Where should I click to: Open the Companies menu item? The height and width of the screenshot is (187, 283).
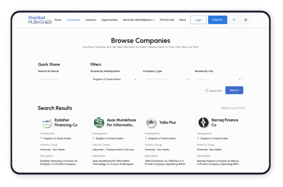click(x=74, y=20)
